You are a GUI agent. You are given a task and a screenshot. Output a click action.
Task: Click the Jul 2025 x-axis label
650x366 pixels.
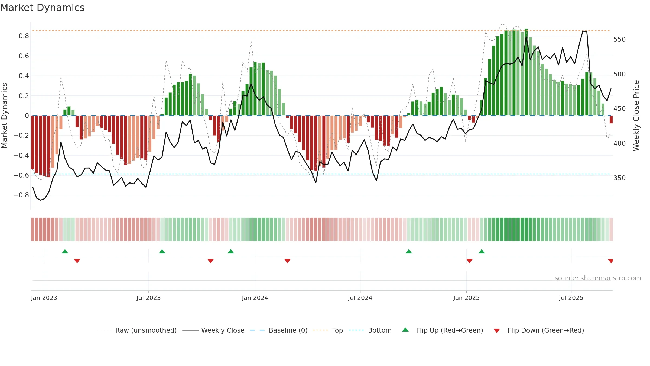pyautogui.click(x=571, y=298)
